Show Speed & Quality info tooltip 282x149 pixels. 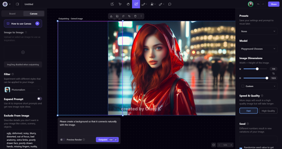point(262,96)
